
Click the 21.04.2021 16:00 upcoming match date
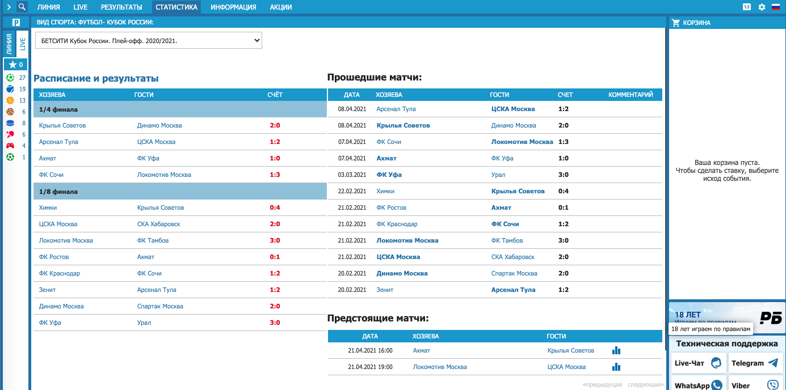click(370, 350)
